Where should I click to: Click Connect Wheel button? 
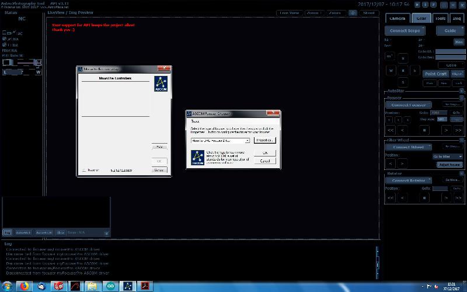(408, 147)
